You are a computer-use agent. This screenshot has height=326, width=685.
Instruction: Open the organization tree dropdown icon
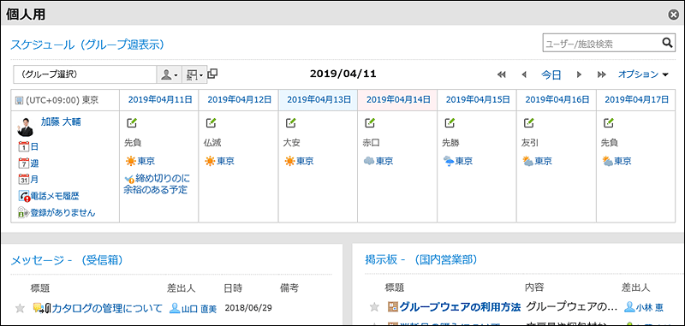pos(194,74)
